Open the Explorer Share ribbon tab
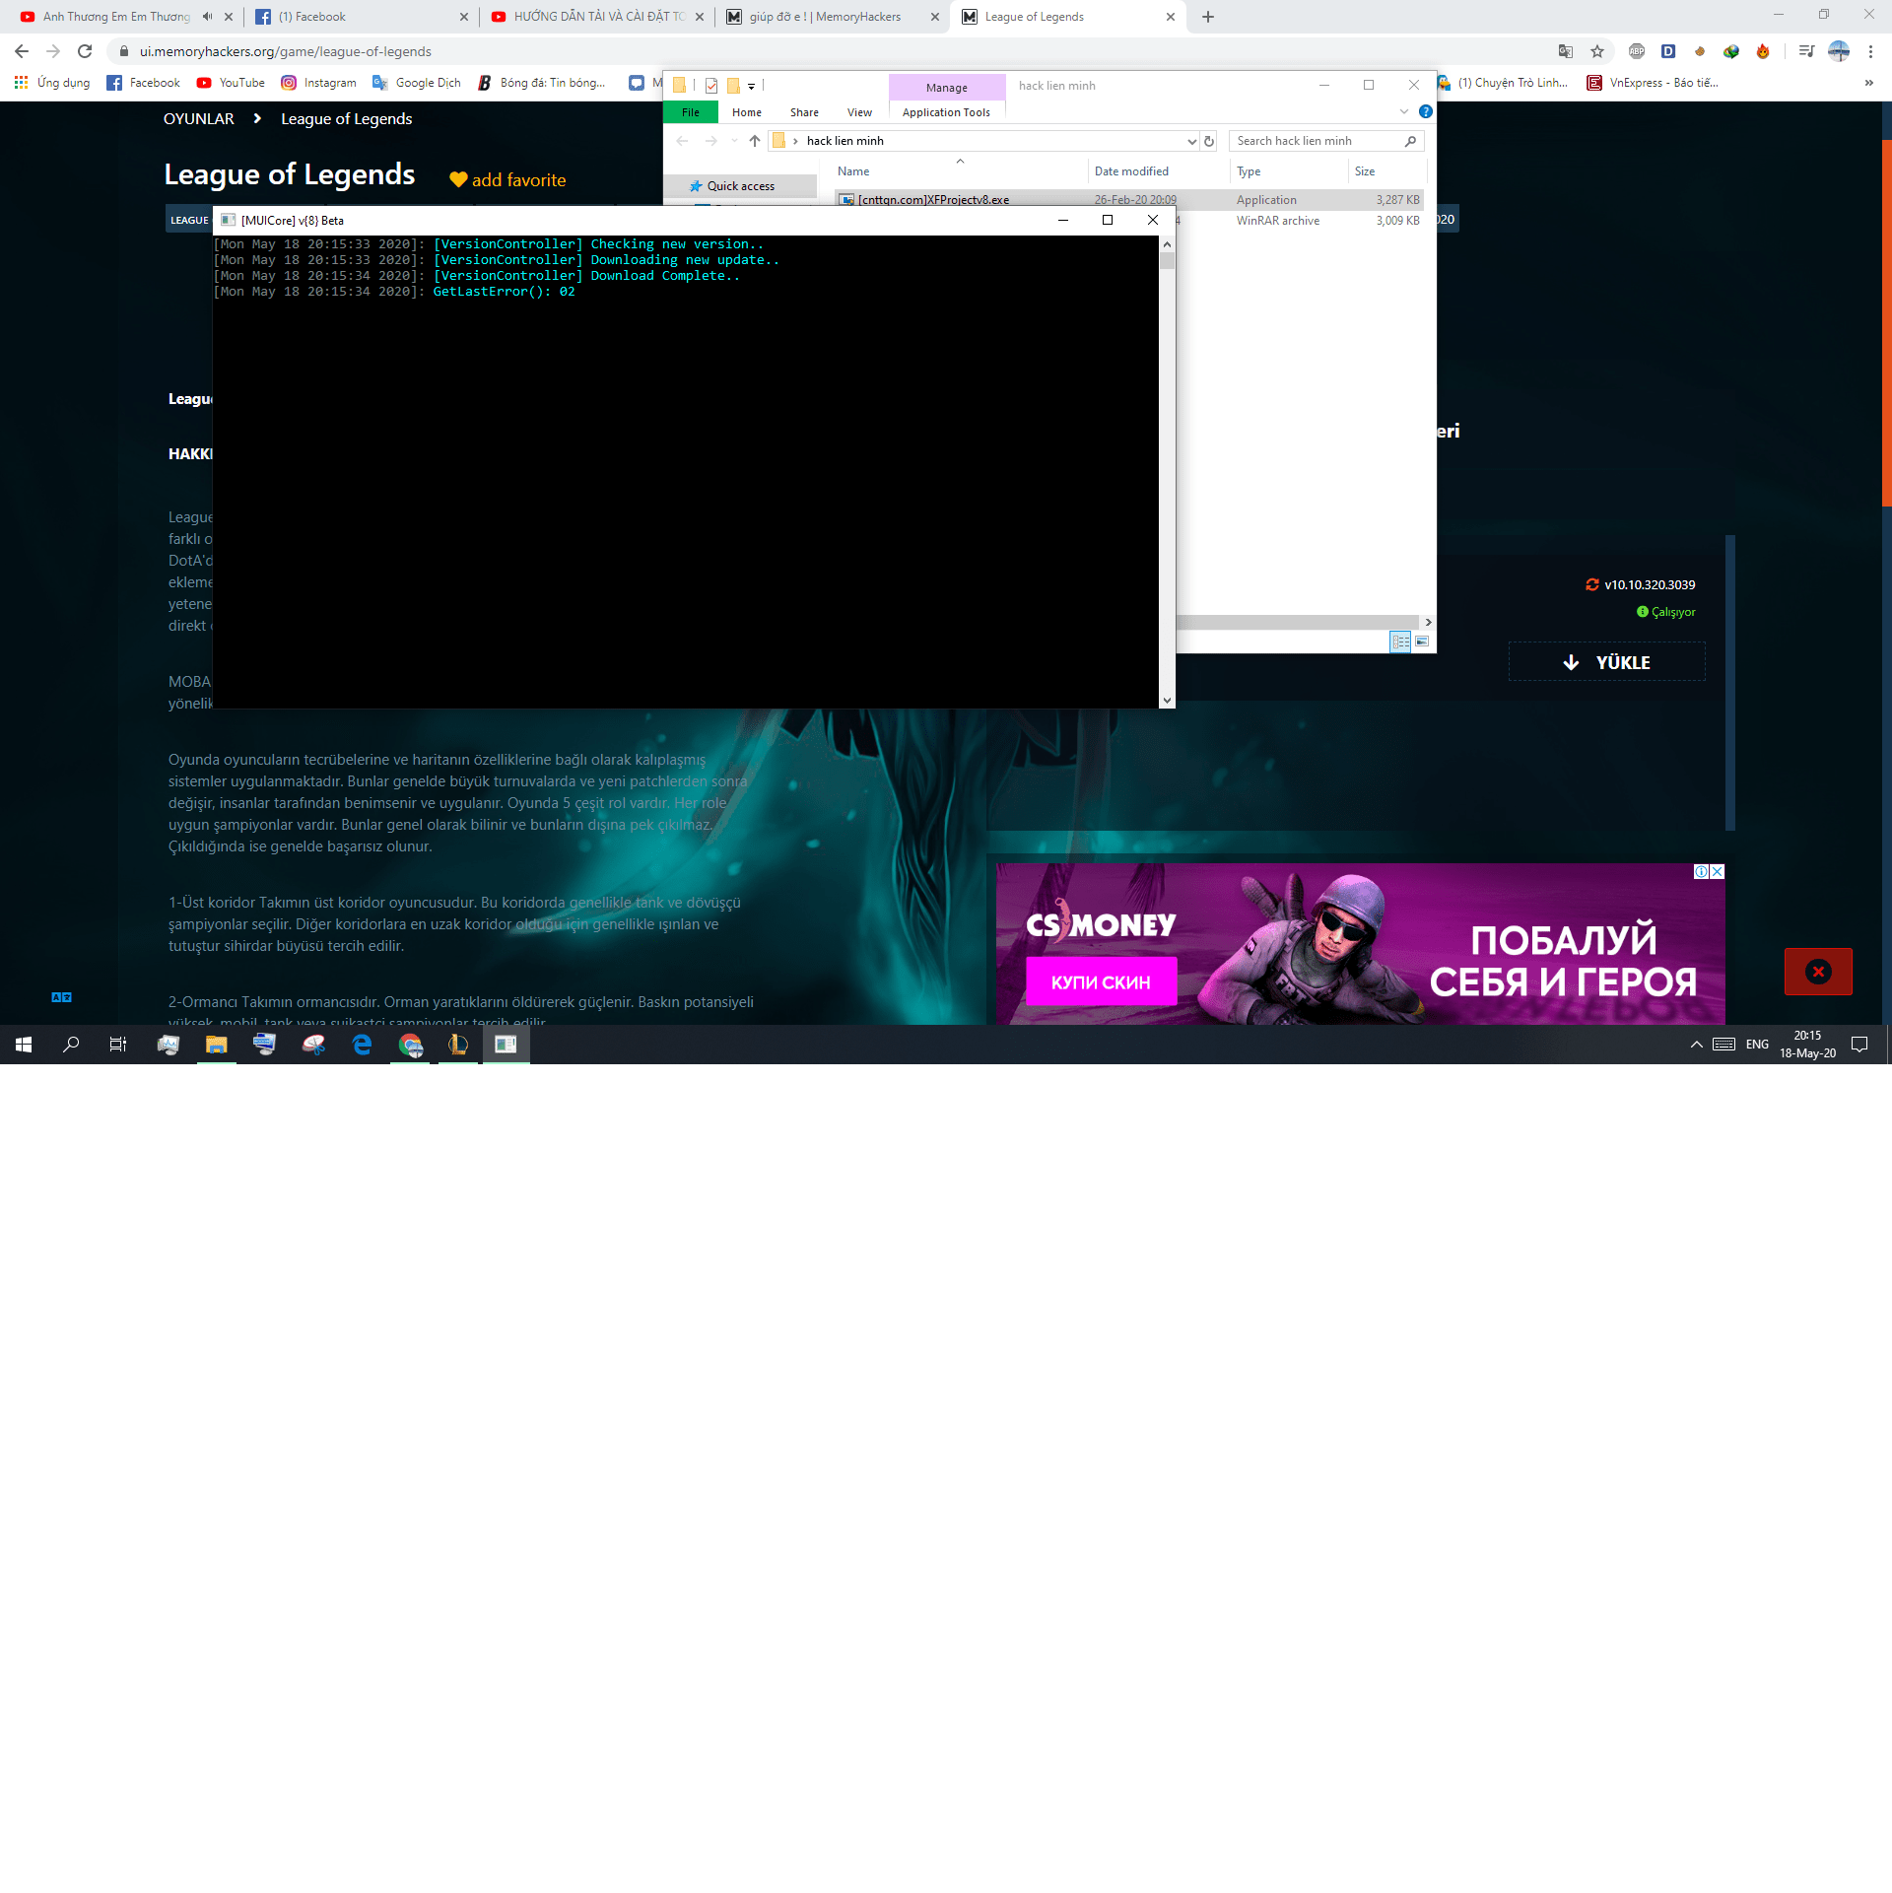 (804, 112)
